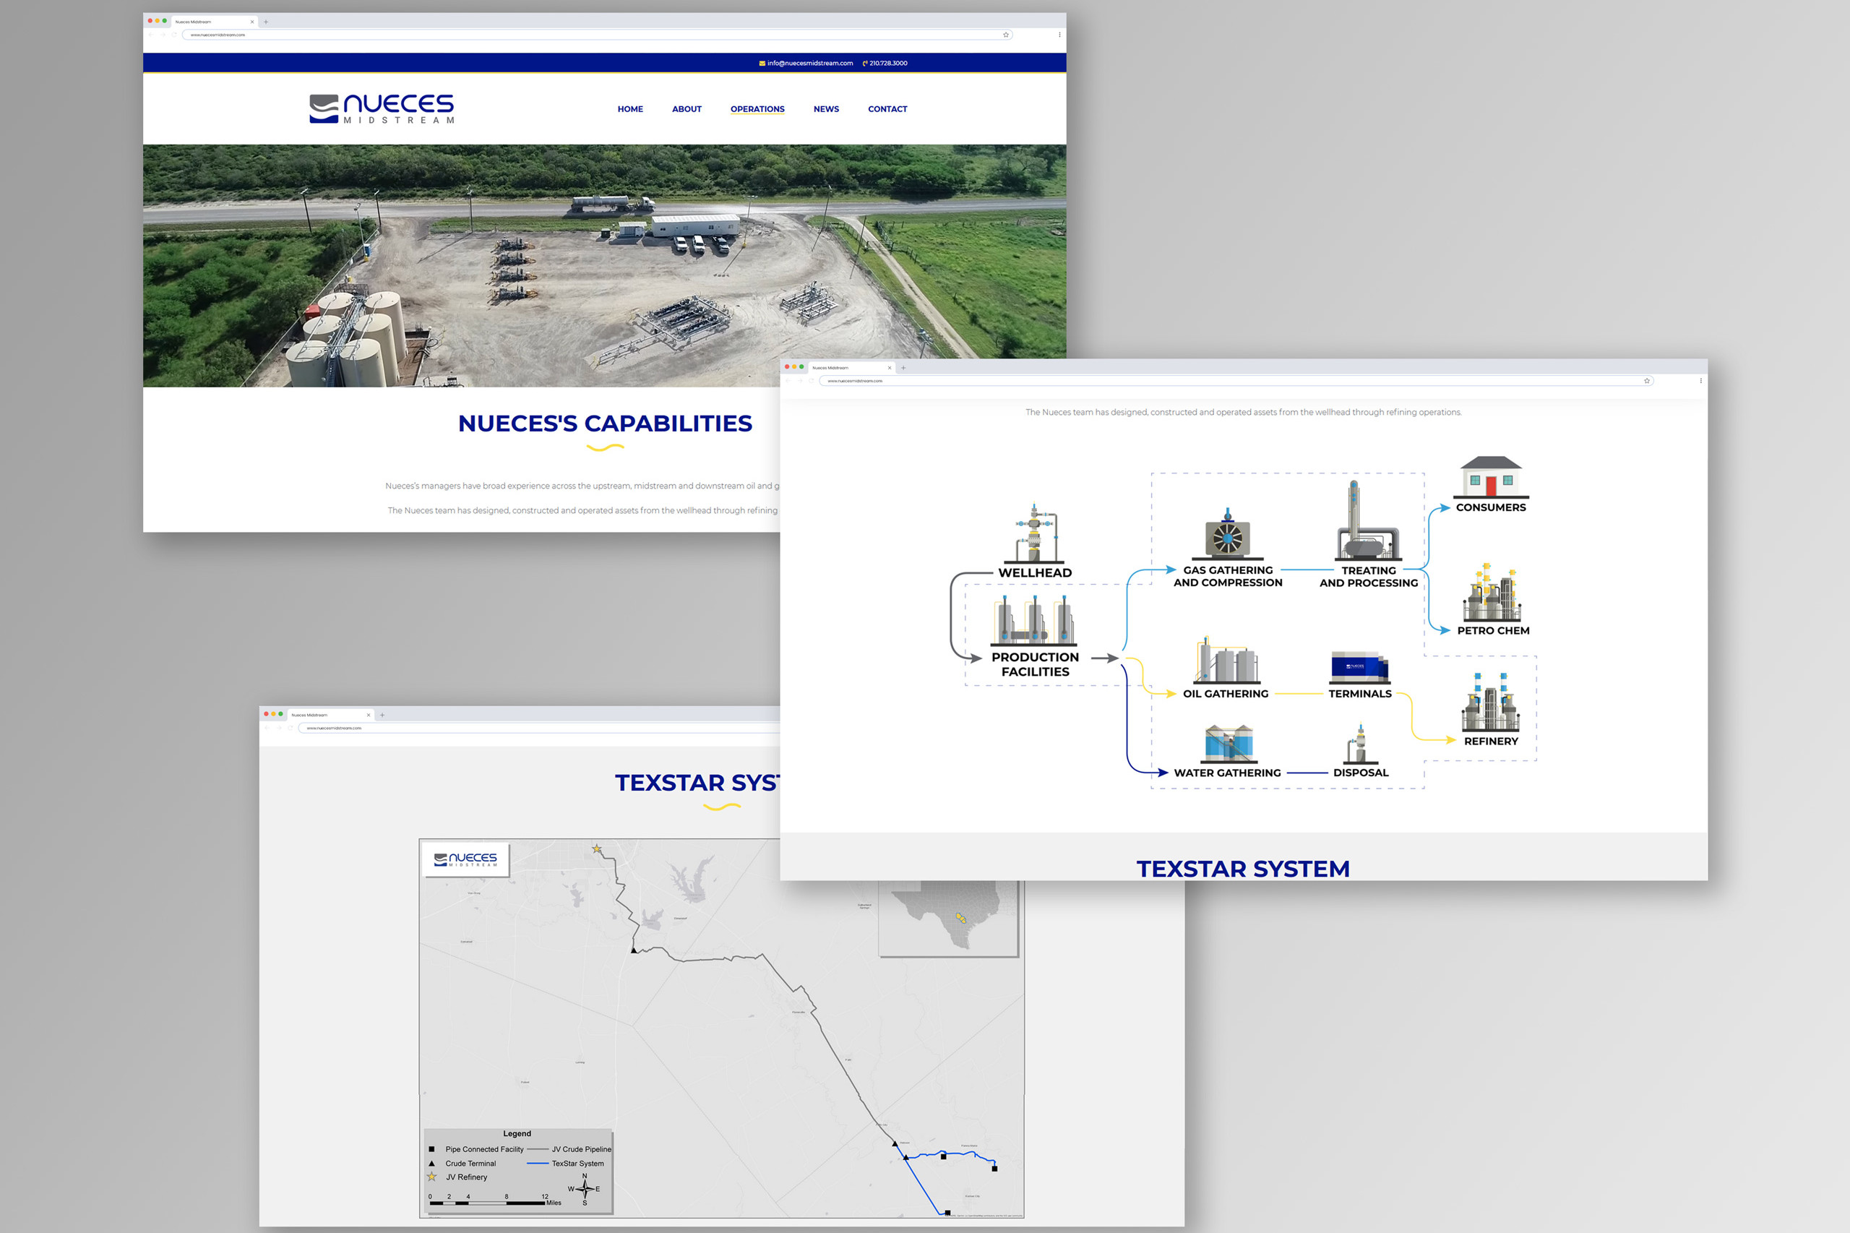Click the Treating and Processing tower icon

point(1367,520)
